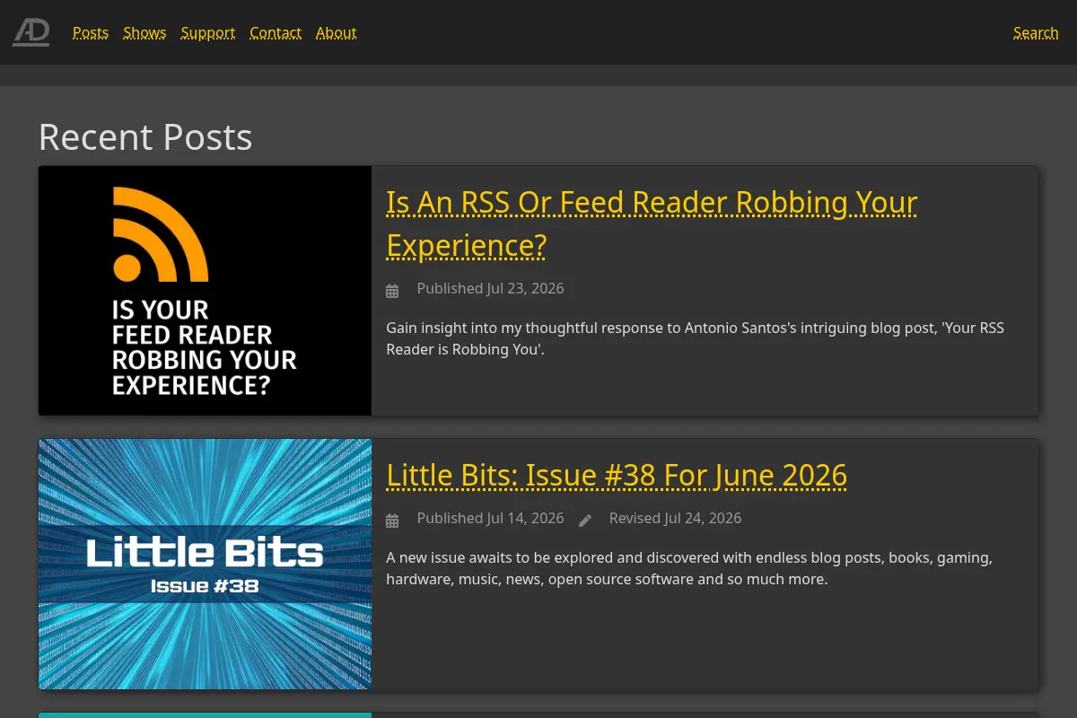This screenshot has width=1077, height=718.
Task: Click the AD site logo
Action: point(31,32)
